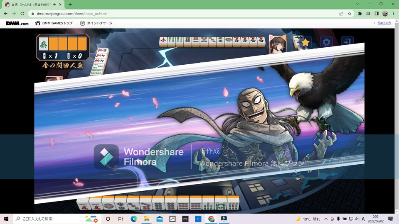
Task: Switch to Chrome in taskbar
Action: pos(211,219)
